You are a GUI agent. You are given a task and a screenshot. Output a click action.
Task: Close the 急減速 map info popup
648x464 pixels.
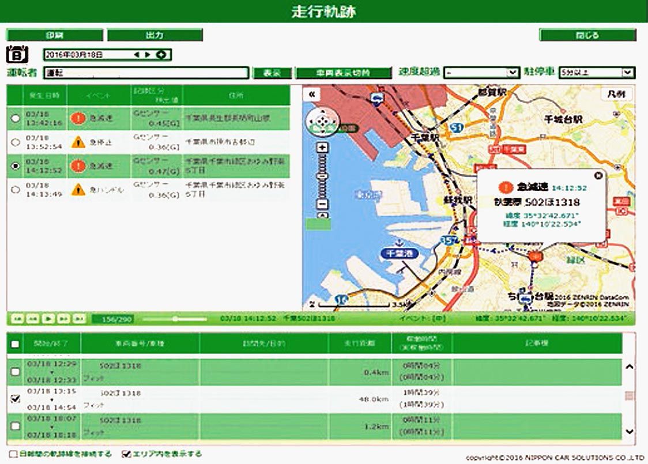598,176
